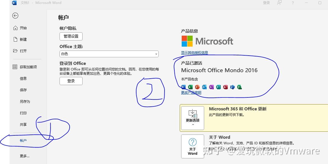Click the Excel product icon
Image resolution: width=328 pixels, height=164 pixels.
190,87
